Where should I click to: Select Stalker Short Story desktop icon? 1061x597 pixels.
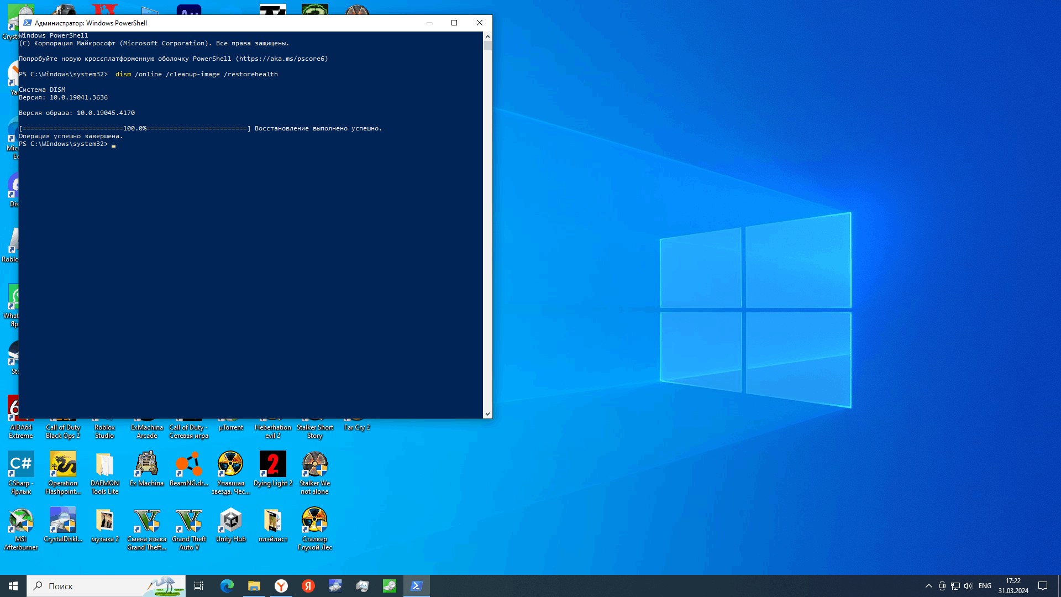click(x=315, y=431)
